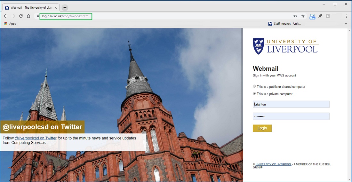
Task: Maximize the browser window
Action: coord(335,4)
